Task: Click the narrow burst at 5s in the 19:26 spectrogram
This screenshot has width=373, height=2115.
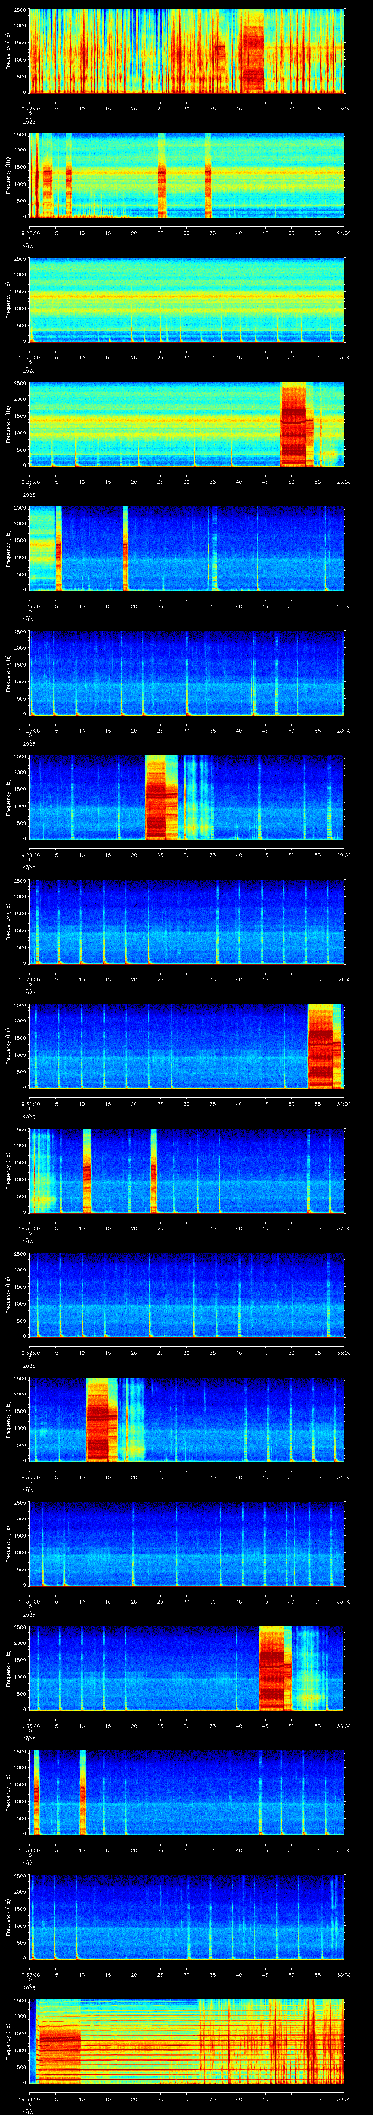Action: coord(58,549)
